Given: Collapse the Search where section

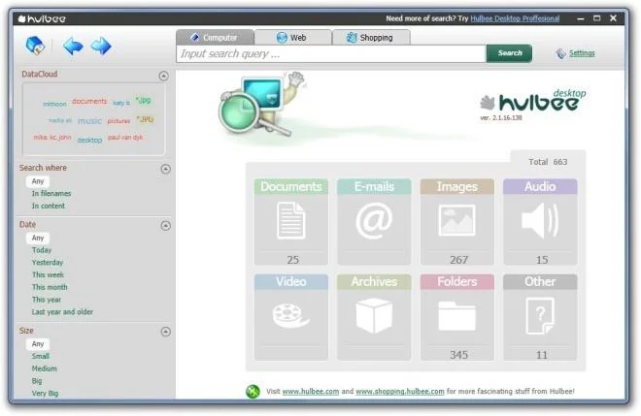Looking at the screenshot, I should click(x=165, y=169).
